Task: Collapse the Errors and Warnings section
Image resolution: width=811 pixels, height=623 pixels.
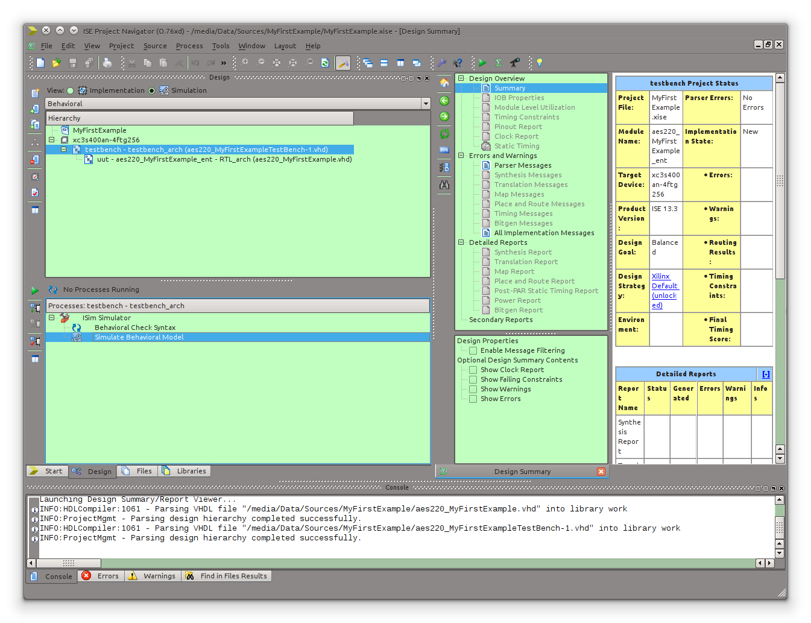Action: [x=461, y=156]
